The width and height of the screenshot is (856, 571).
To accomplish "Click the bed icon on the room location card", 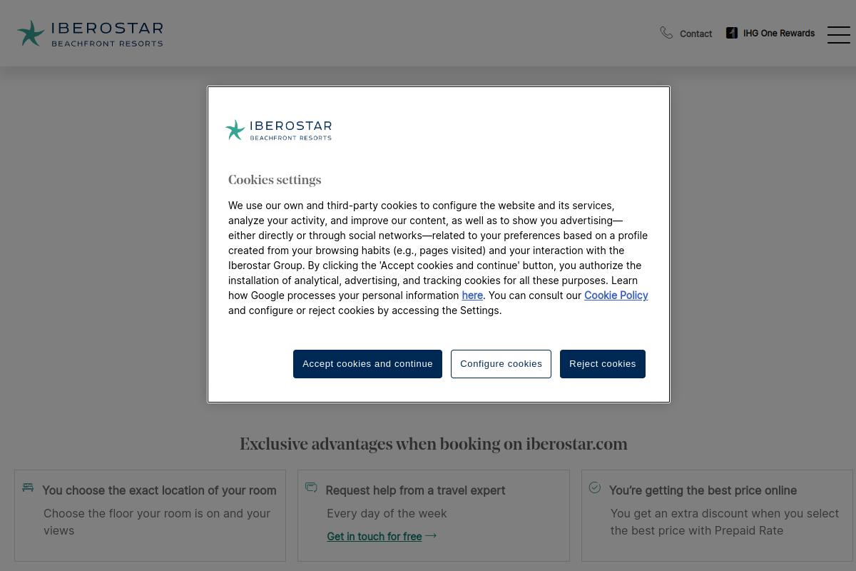I will (x=28, y=487).
